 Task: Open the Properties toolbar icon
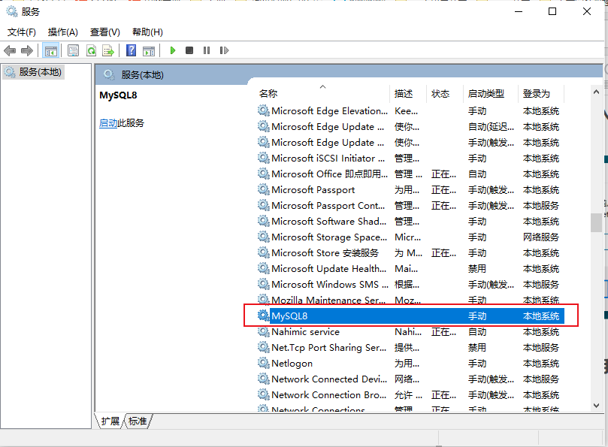[x=73, y=50]
